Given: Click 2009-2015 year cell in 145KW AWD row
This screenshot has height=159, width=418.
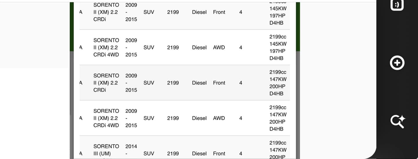Looking at the screenshot, I should point(131,47).
